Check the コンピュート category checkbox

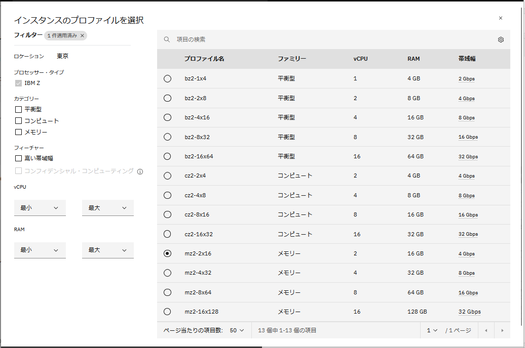coord(18,121)
